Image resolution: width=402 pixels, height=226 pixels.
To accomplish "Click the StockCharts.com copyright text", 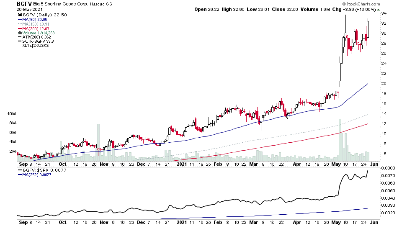I will tap(361, 4).
